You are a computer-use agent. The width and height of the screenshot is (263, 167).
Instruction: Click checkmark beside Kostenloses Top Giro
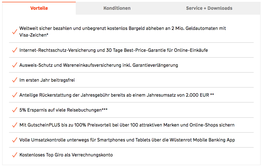tap(14, 155)
